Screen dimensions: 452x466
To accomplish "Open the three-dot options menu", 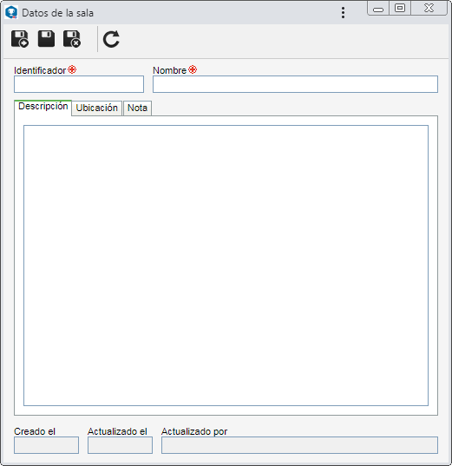I will click(344, 13).
